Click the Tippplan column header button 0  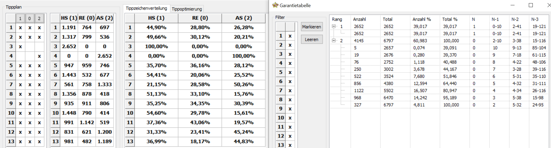click(30, 18)
